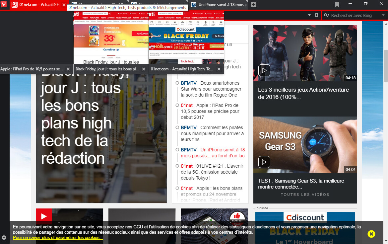Select Cdiscount Black Friday tab thumbnail preview
Image resolution: width=388 pixels, height=244 pixels.
[x=186, y=37]
